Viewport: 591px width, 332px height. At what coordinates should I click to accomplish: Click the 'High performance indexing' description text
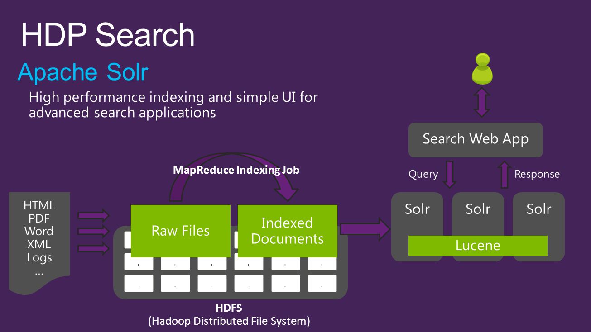(173, 105)
